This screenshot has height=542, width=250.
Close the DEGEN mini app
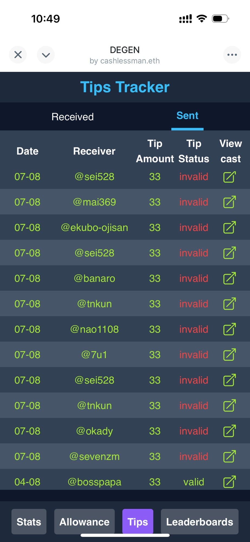coord(18,55)
